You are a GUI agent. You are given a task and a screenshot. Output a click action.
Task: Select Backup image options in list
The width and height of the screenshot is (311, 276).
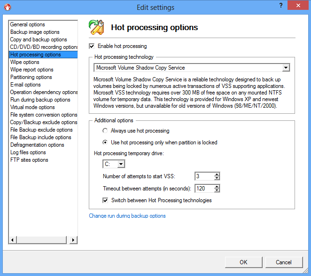pyautogui.click(x=35, y=32)
